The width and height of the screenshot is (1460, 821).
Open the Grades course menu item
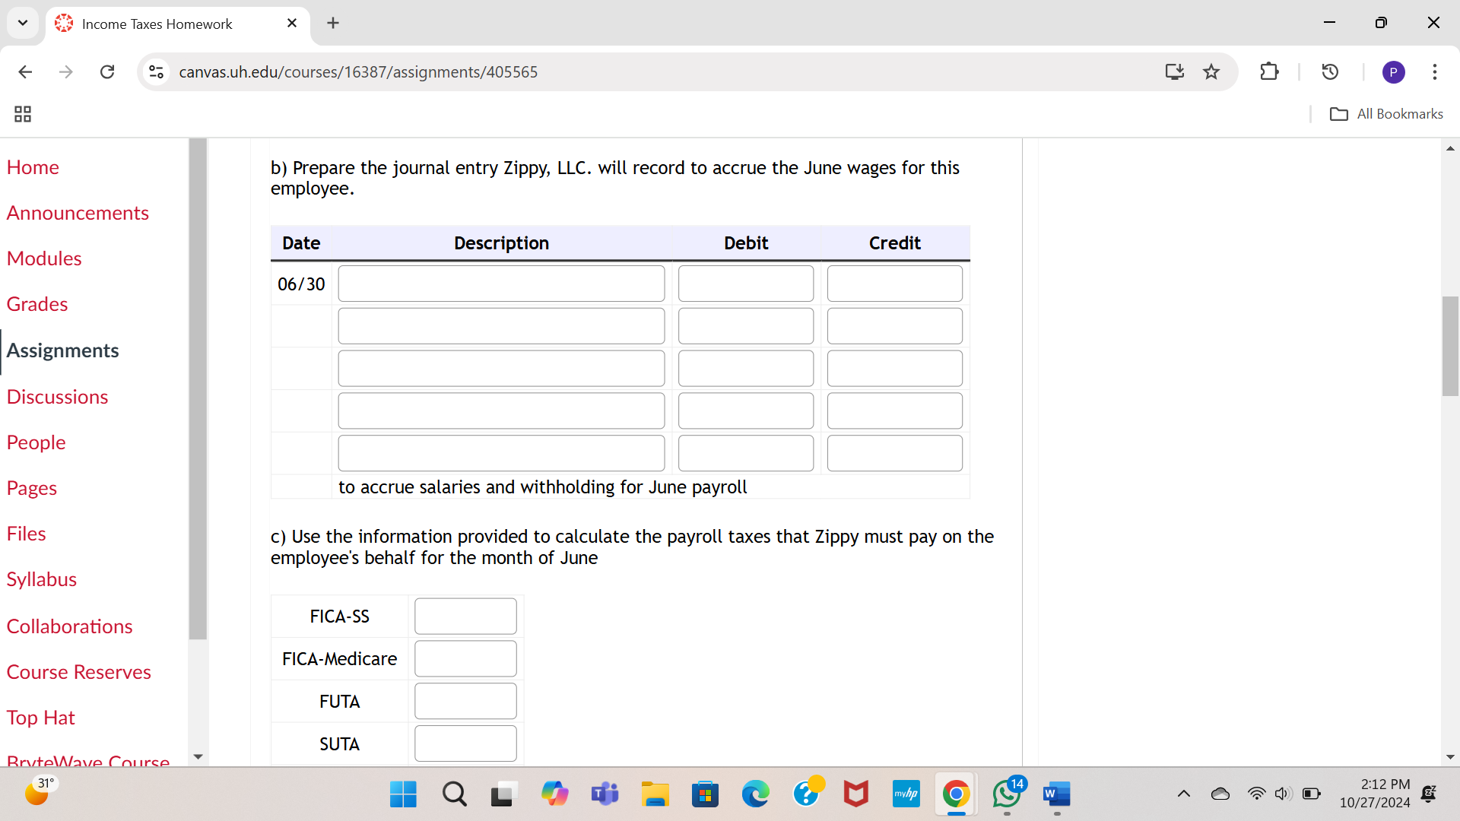37,304
